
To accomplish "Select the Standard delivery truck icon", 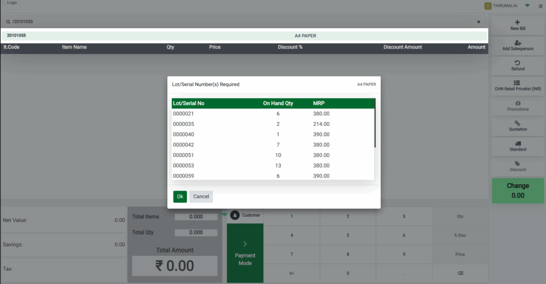I will [518, 144].
